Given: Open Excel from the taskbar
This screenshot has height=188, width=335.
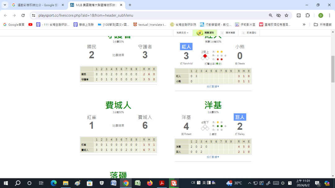Looking at the screenshot, I should (138, 183).
